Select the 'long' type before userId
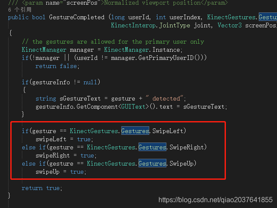277x208 pixels. (118, 17)
